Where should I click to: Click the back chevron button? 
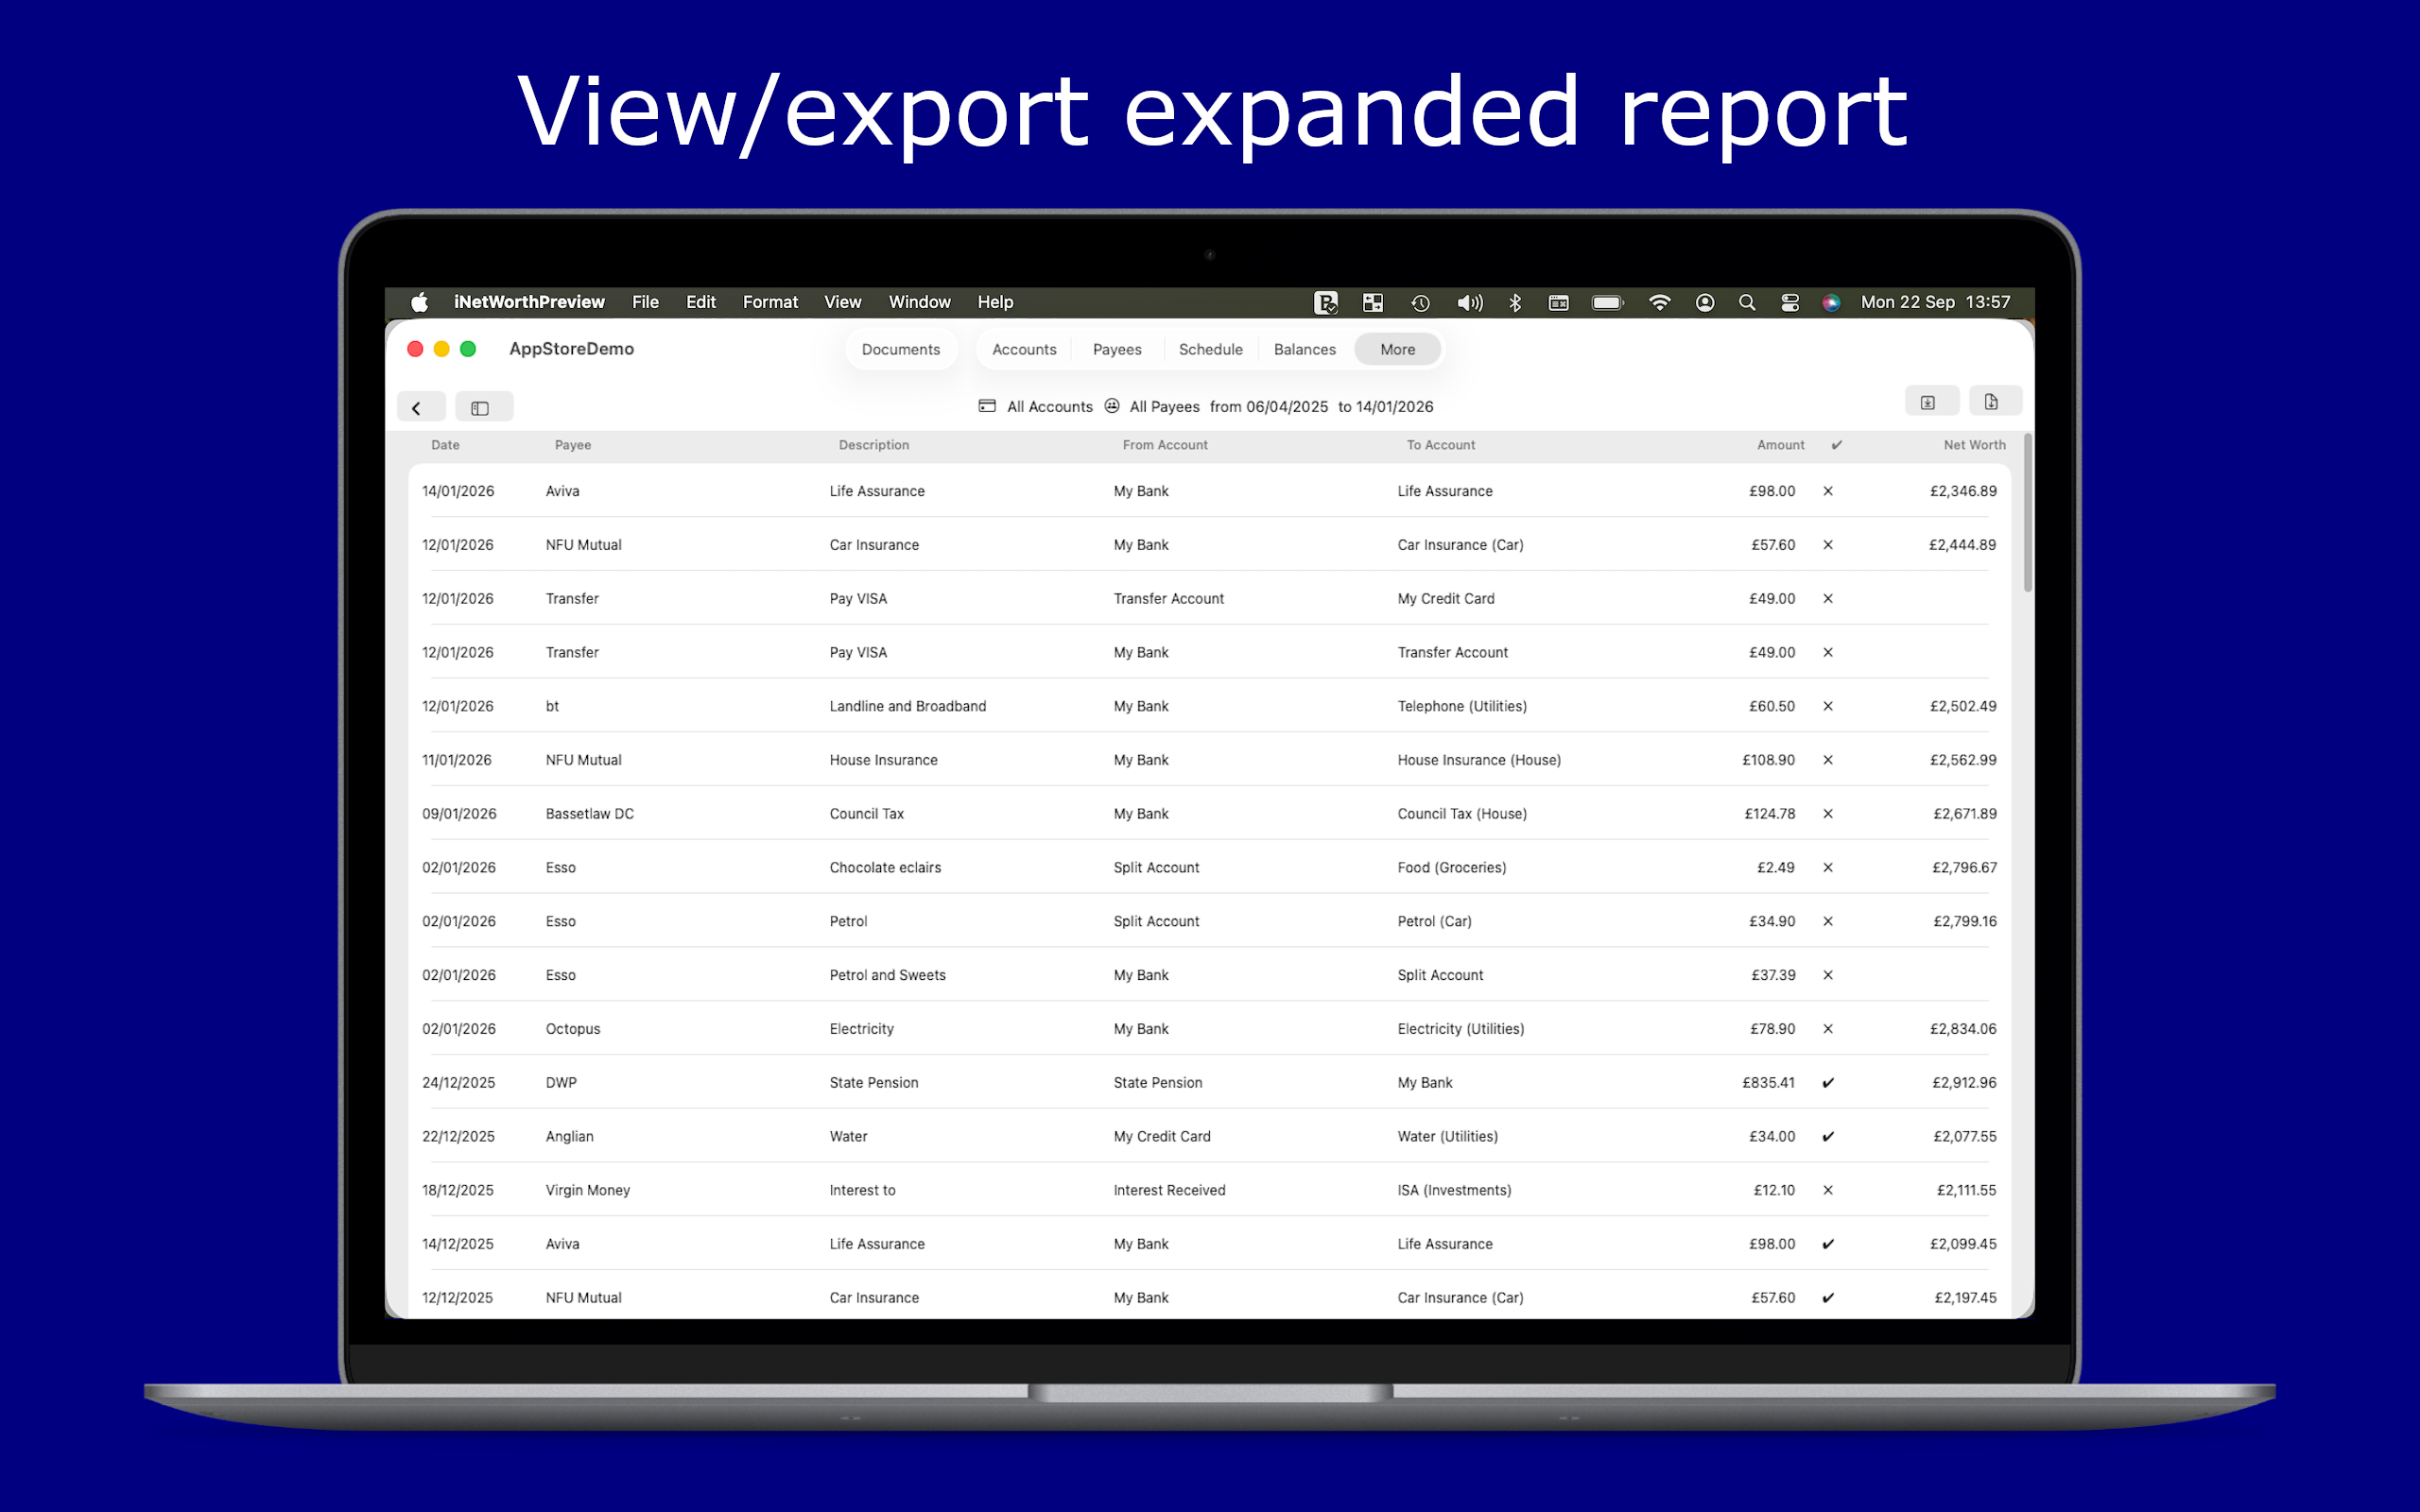[x=419, y=407]
